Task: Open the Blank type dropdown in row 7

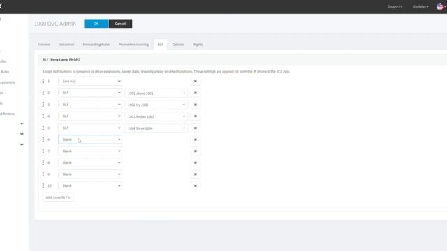Action: click(90, 151)
